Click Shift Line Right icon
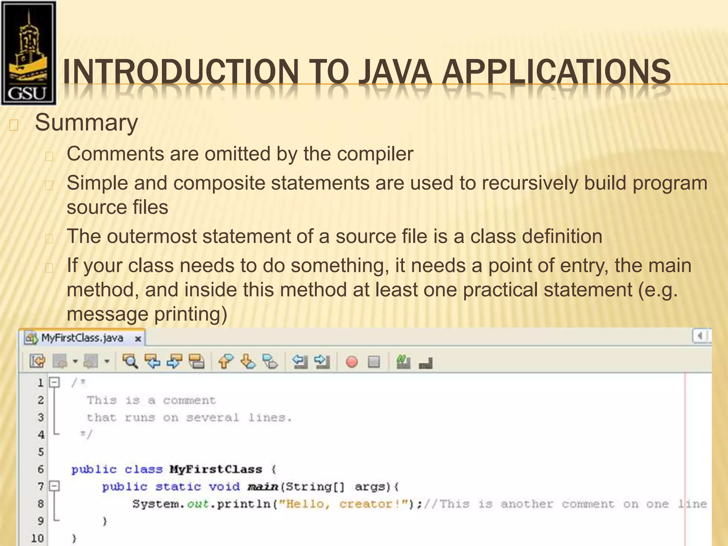 tap(322, 362)
